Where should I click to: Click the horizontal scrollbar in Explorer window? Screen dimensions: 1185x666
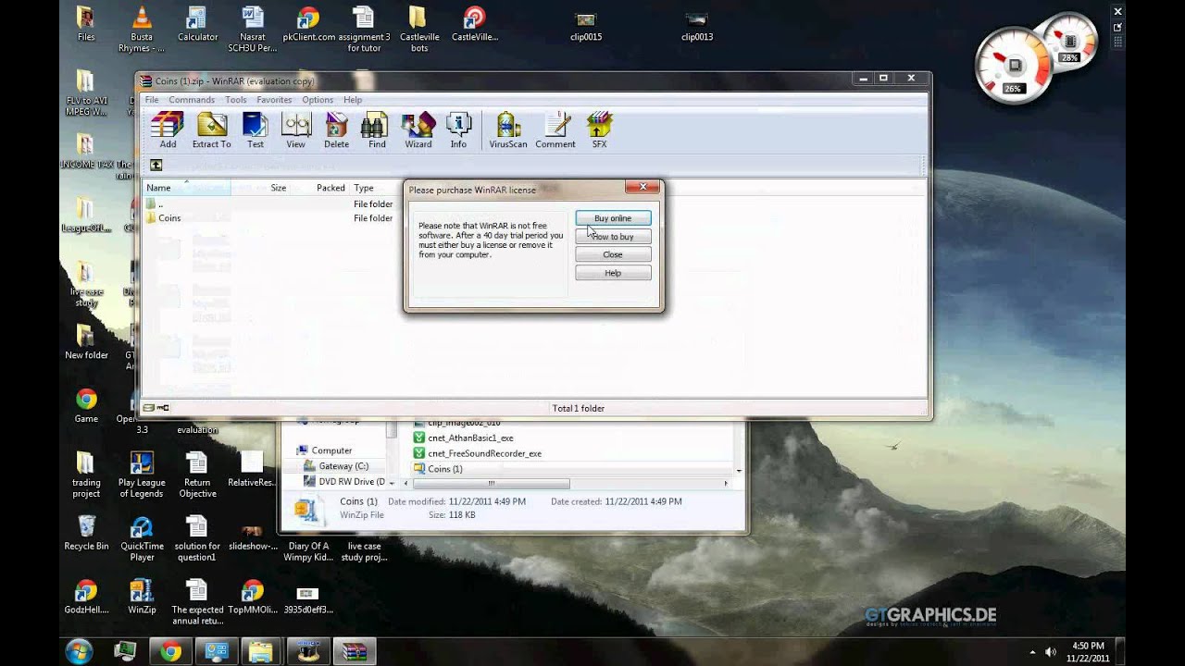(x=492, y=483)
